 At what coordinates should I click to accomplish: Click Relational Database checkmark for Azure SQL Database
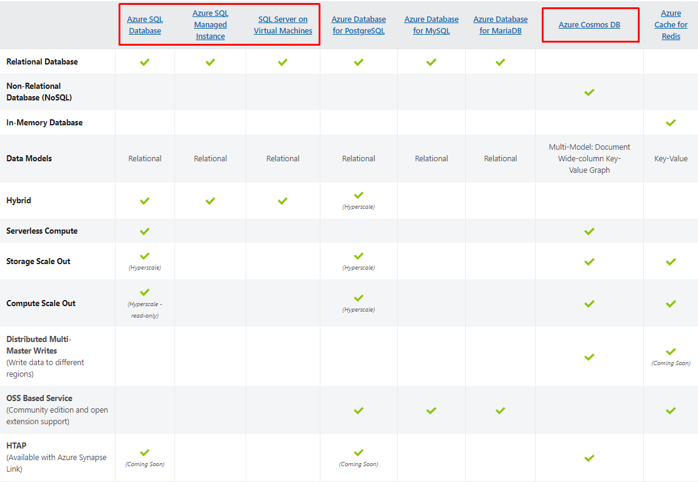(145, 62)
